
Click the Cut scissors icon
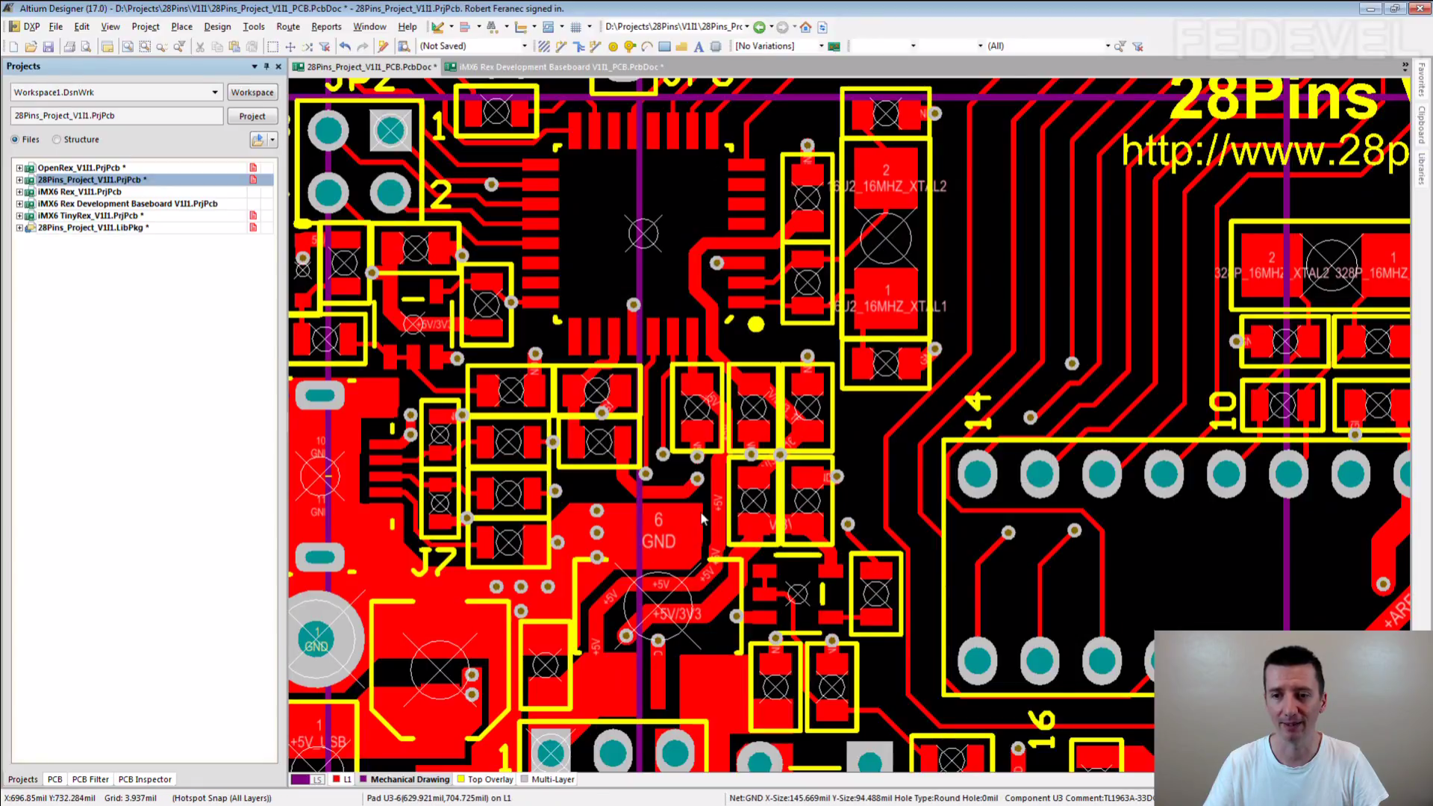pyautogui.click(x=200, y=46)
